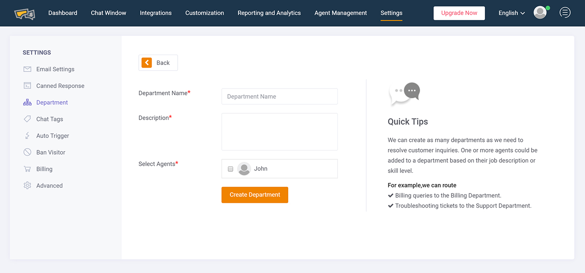This screenshot has width=585, height=273.
Task: Select Department in the sidebar
Action: (52, 103)
